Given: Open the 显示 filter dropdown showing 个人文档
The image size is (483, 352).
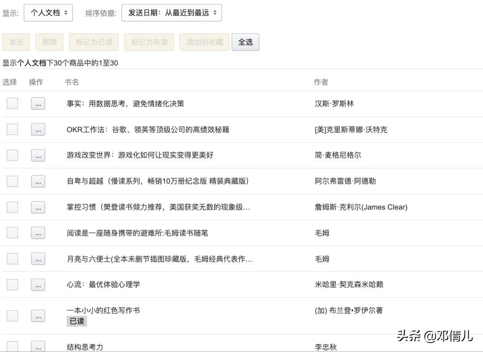Looking at the screenshot, I should tap(48, 13).
